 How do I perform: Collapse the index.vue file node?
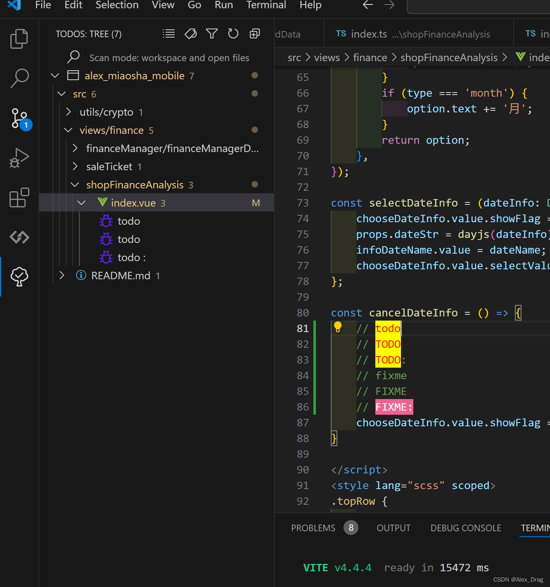[x=81, y=203]
